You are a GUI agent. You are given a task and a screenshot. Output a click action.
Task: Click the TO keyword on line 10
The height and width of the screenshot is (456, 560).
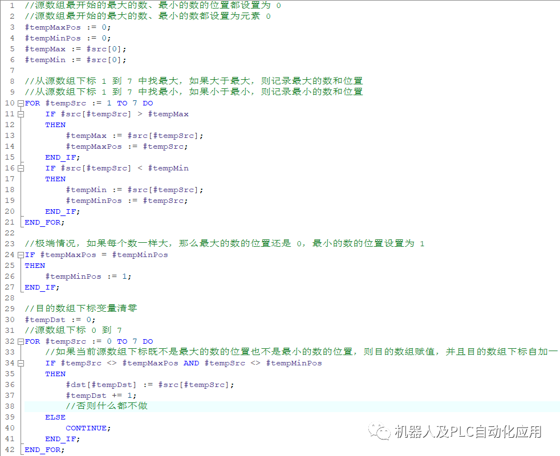click(122, 103)
